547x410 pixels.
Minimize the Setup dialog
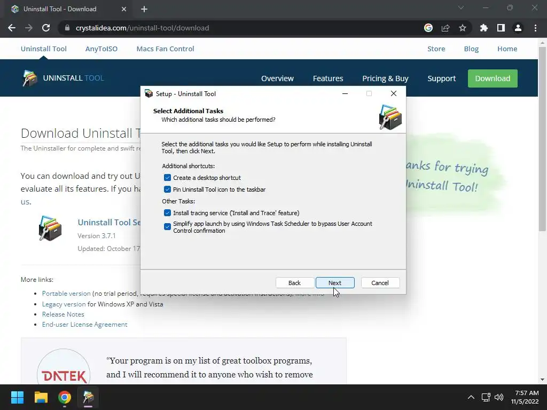[x=345, y=94]
